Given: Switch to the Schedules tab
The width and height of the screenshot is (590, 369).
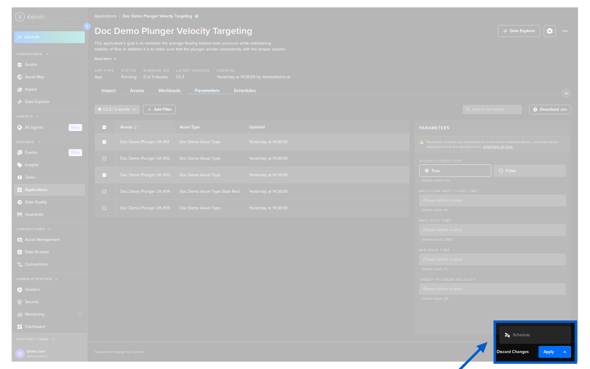Looking at the screenshot, I should (x=245, y=91).
